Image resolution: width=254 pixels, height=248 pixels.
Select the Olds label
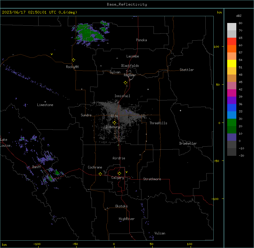[x=114, y=116]
